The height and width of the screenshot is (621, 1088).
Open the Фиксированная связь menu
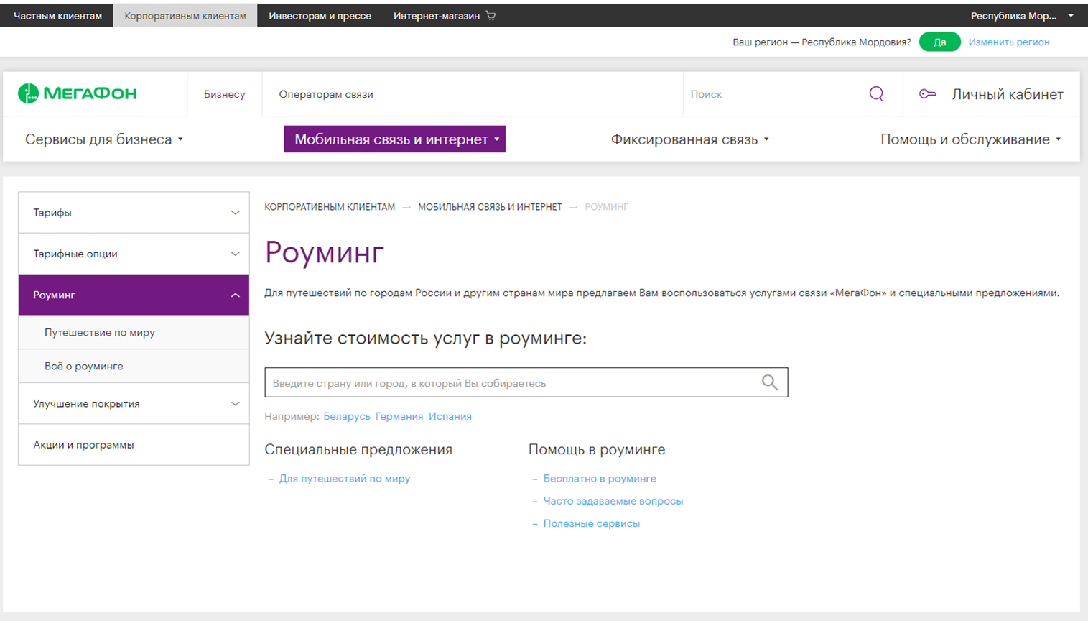pos(689,139)
